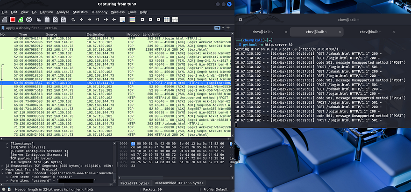This screenshot has width=411, height=192.
Task: Click the Find packet magnifier icon
Action: tap(72, 20)
